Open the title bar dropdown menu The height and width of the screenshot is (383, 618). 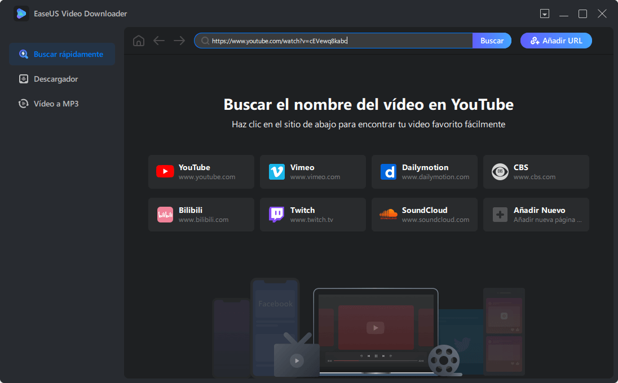tap(544, 14)
